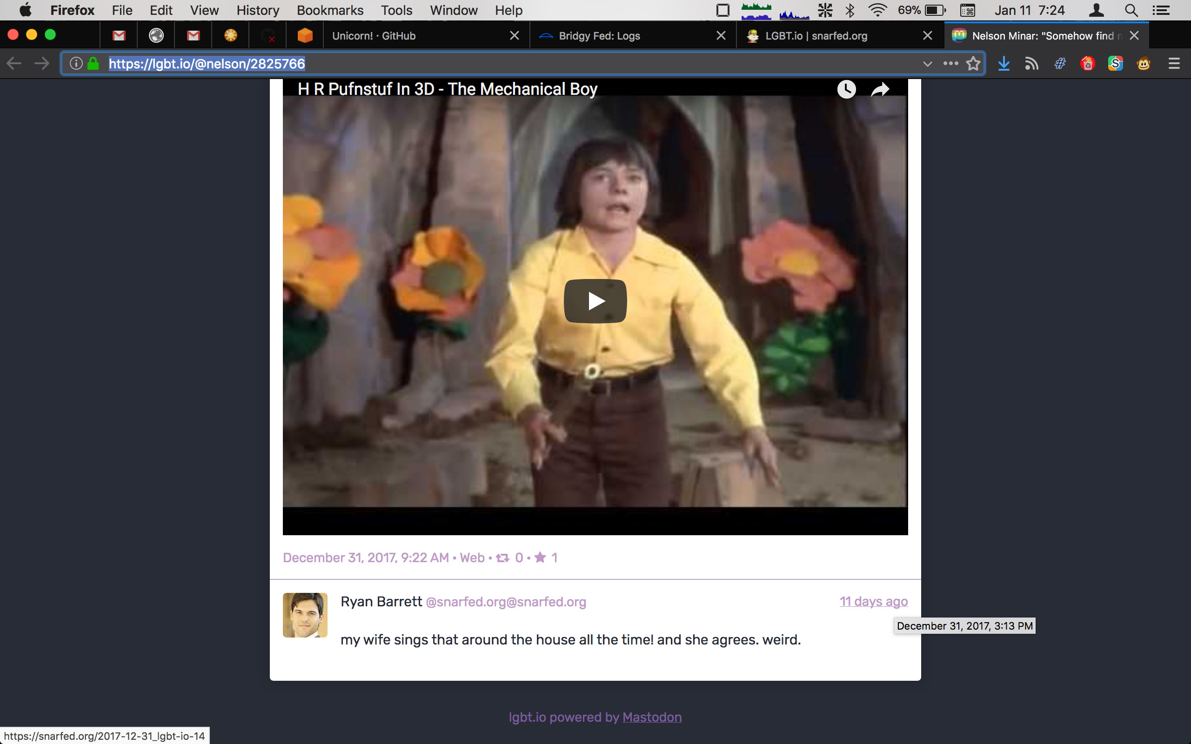
Task: Open Ryan Barrett's avatar thumbnail
Action: click(305, 615)
